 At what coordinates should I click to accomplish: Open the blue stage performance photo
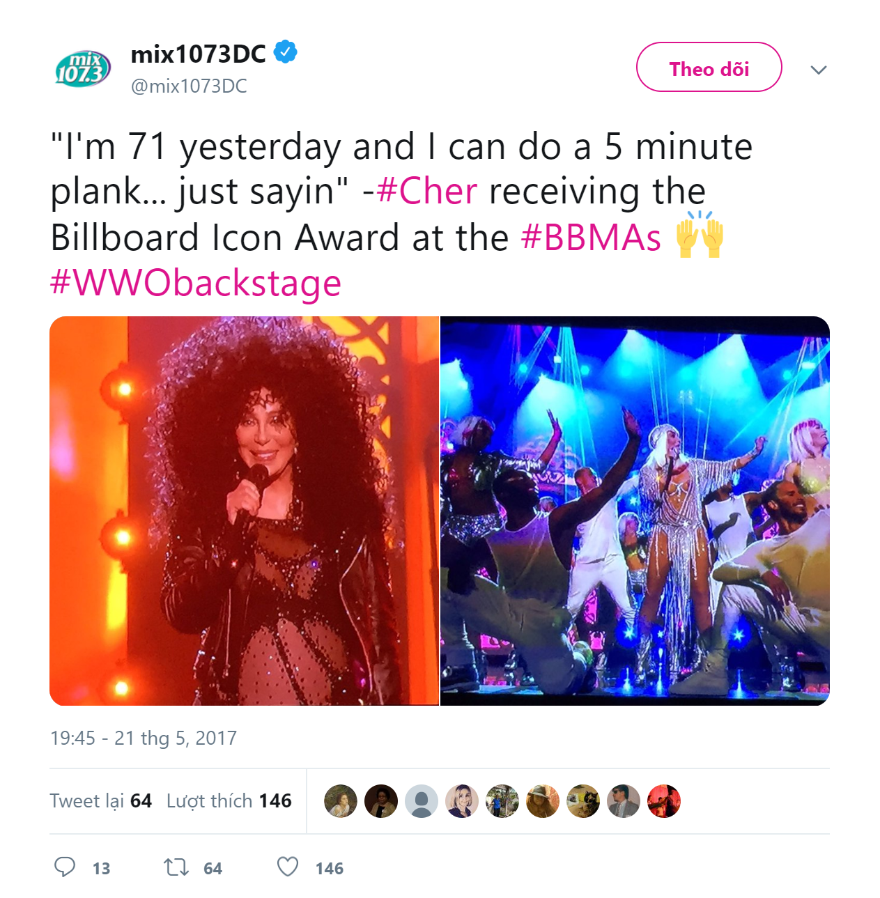[x=635, y=511]
